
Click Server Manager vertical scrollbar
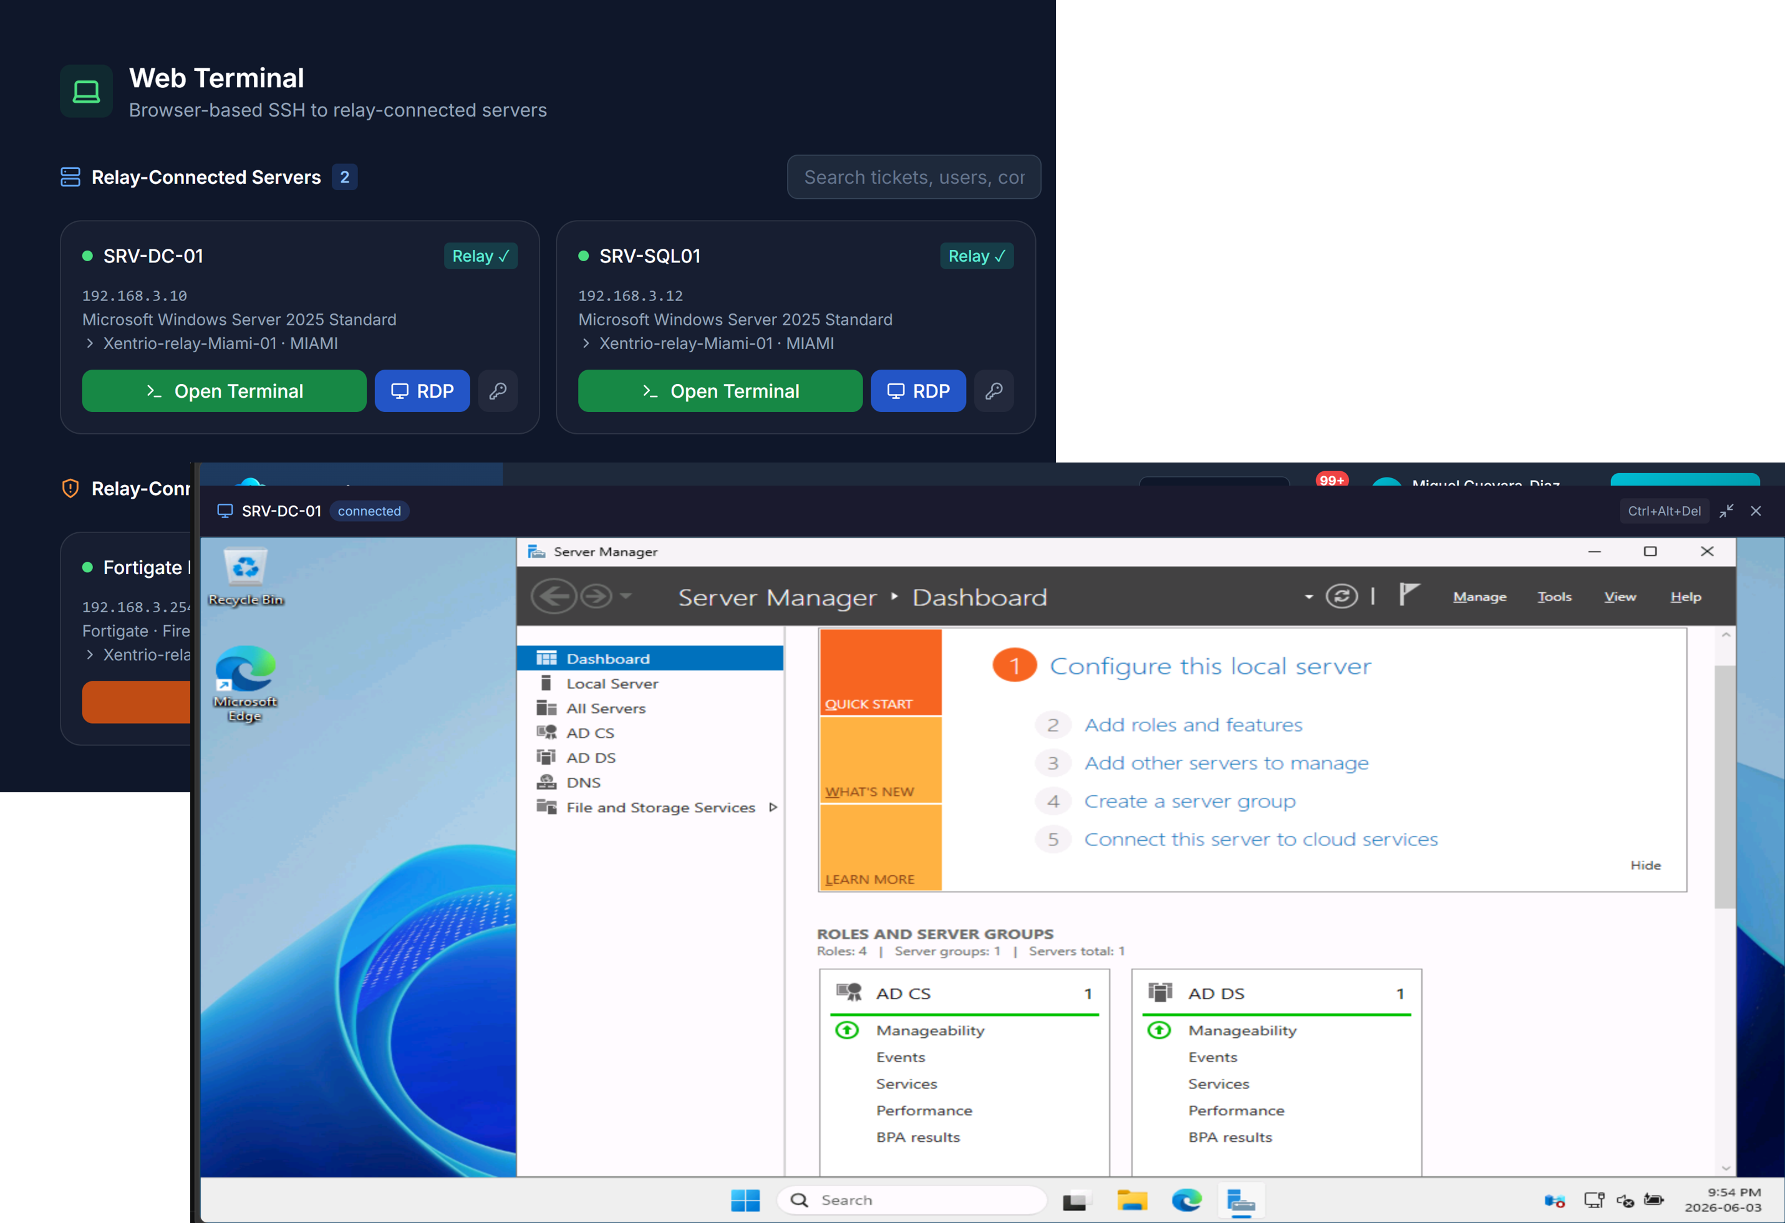point(1725,785)
